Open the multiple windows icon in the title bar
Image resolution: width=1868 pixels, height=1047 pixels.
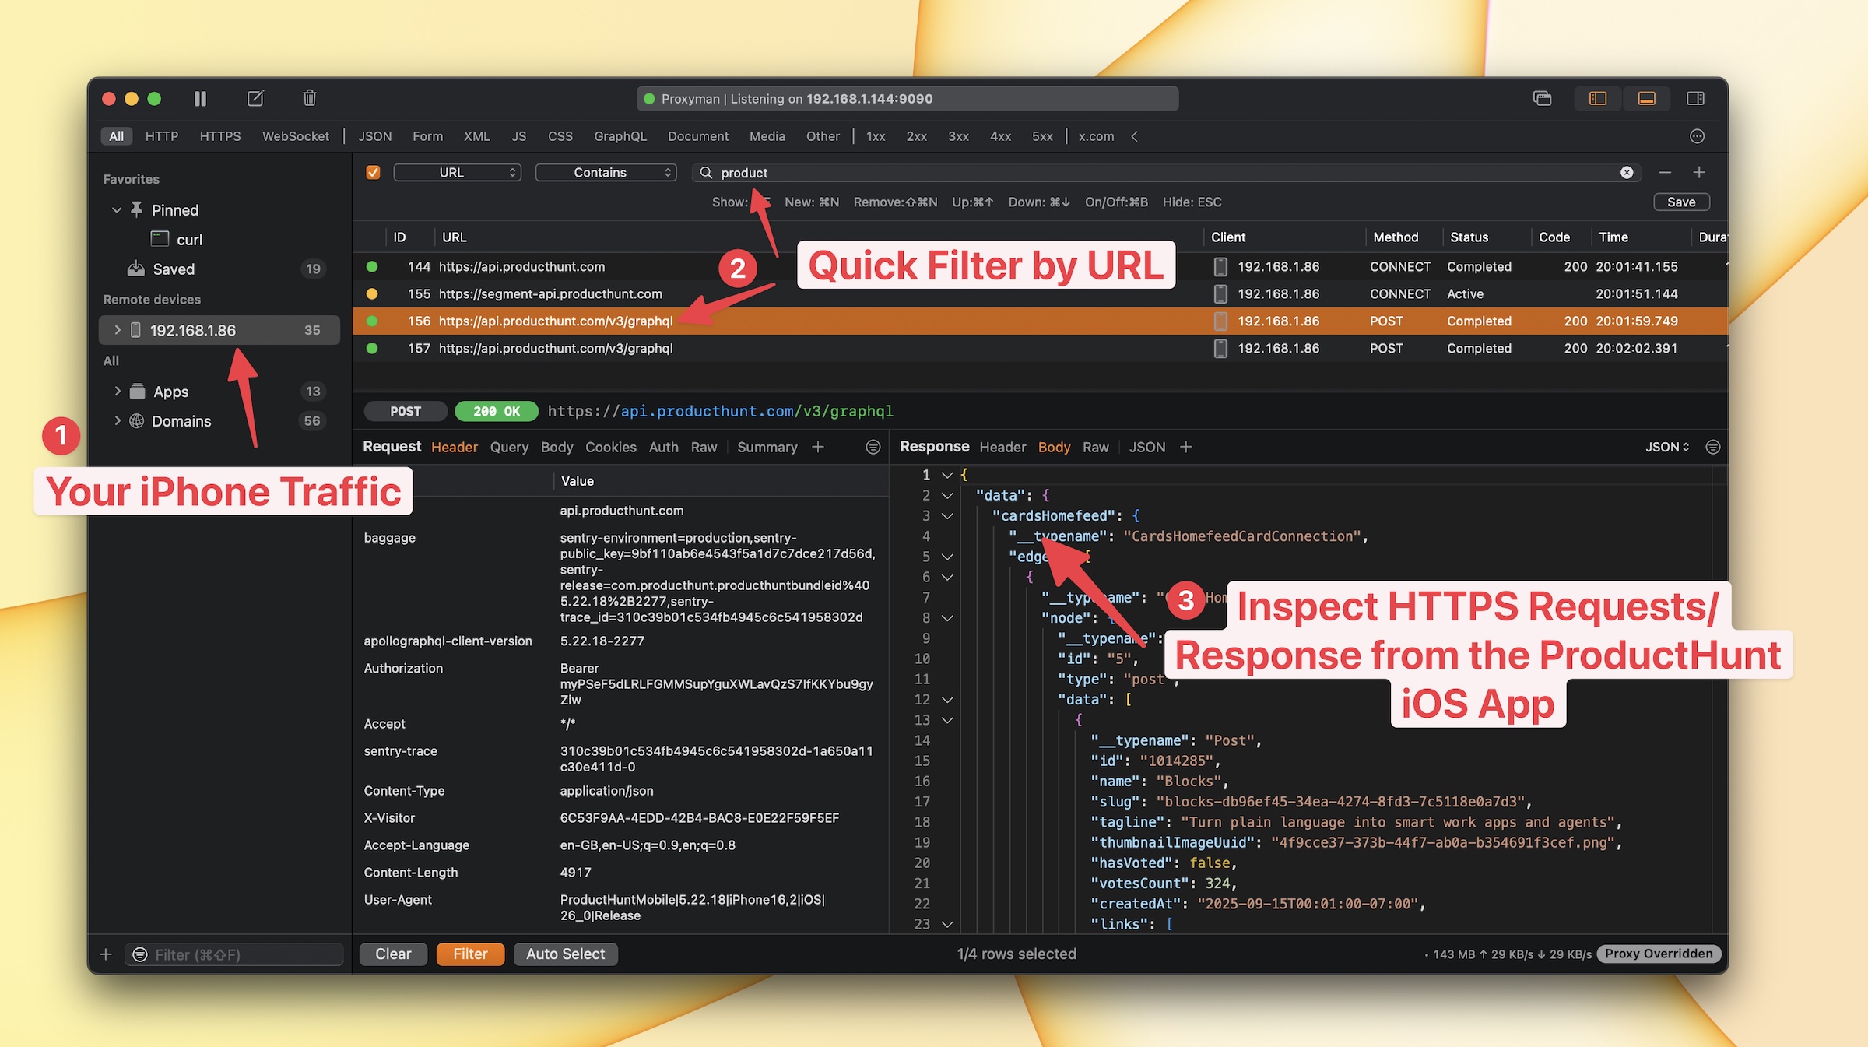tap(1542, 98)
